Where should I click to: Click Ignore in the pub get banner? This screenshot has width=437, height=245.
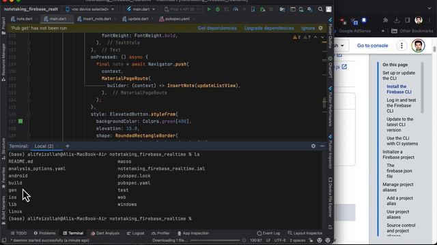(x=308, y=28)
